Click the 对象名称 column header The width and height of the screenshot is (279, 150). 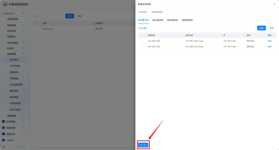(x=151, y=35)
